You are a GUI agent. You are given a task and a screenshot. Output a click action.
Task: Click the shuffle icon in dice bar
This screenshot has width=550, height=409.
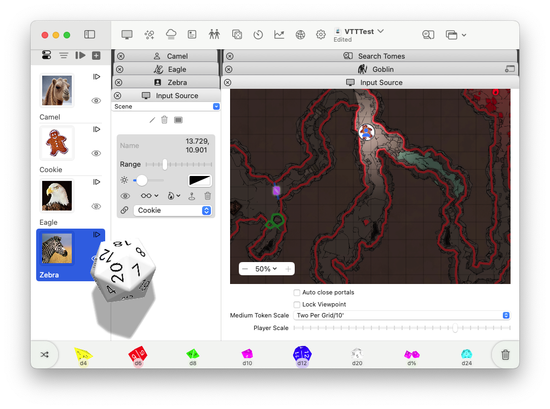click(44, 355)
